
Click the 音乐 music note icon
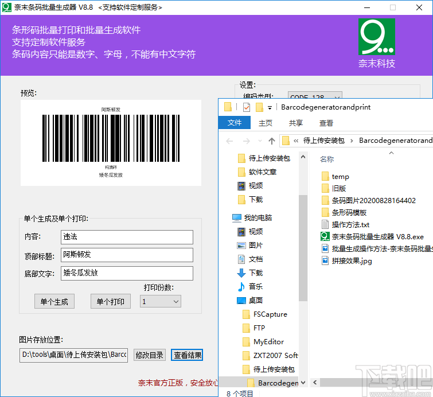[241, 287]
